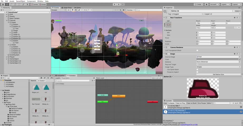Switch to the Game tab
243x126 pixels.
point(77,8)
